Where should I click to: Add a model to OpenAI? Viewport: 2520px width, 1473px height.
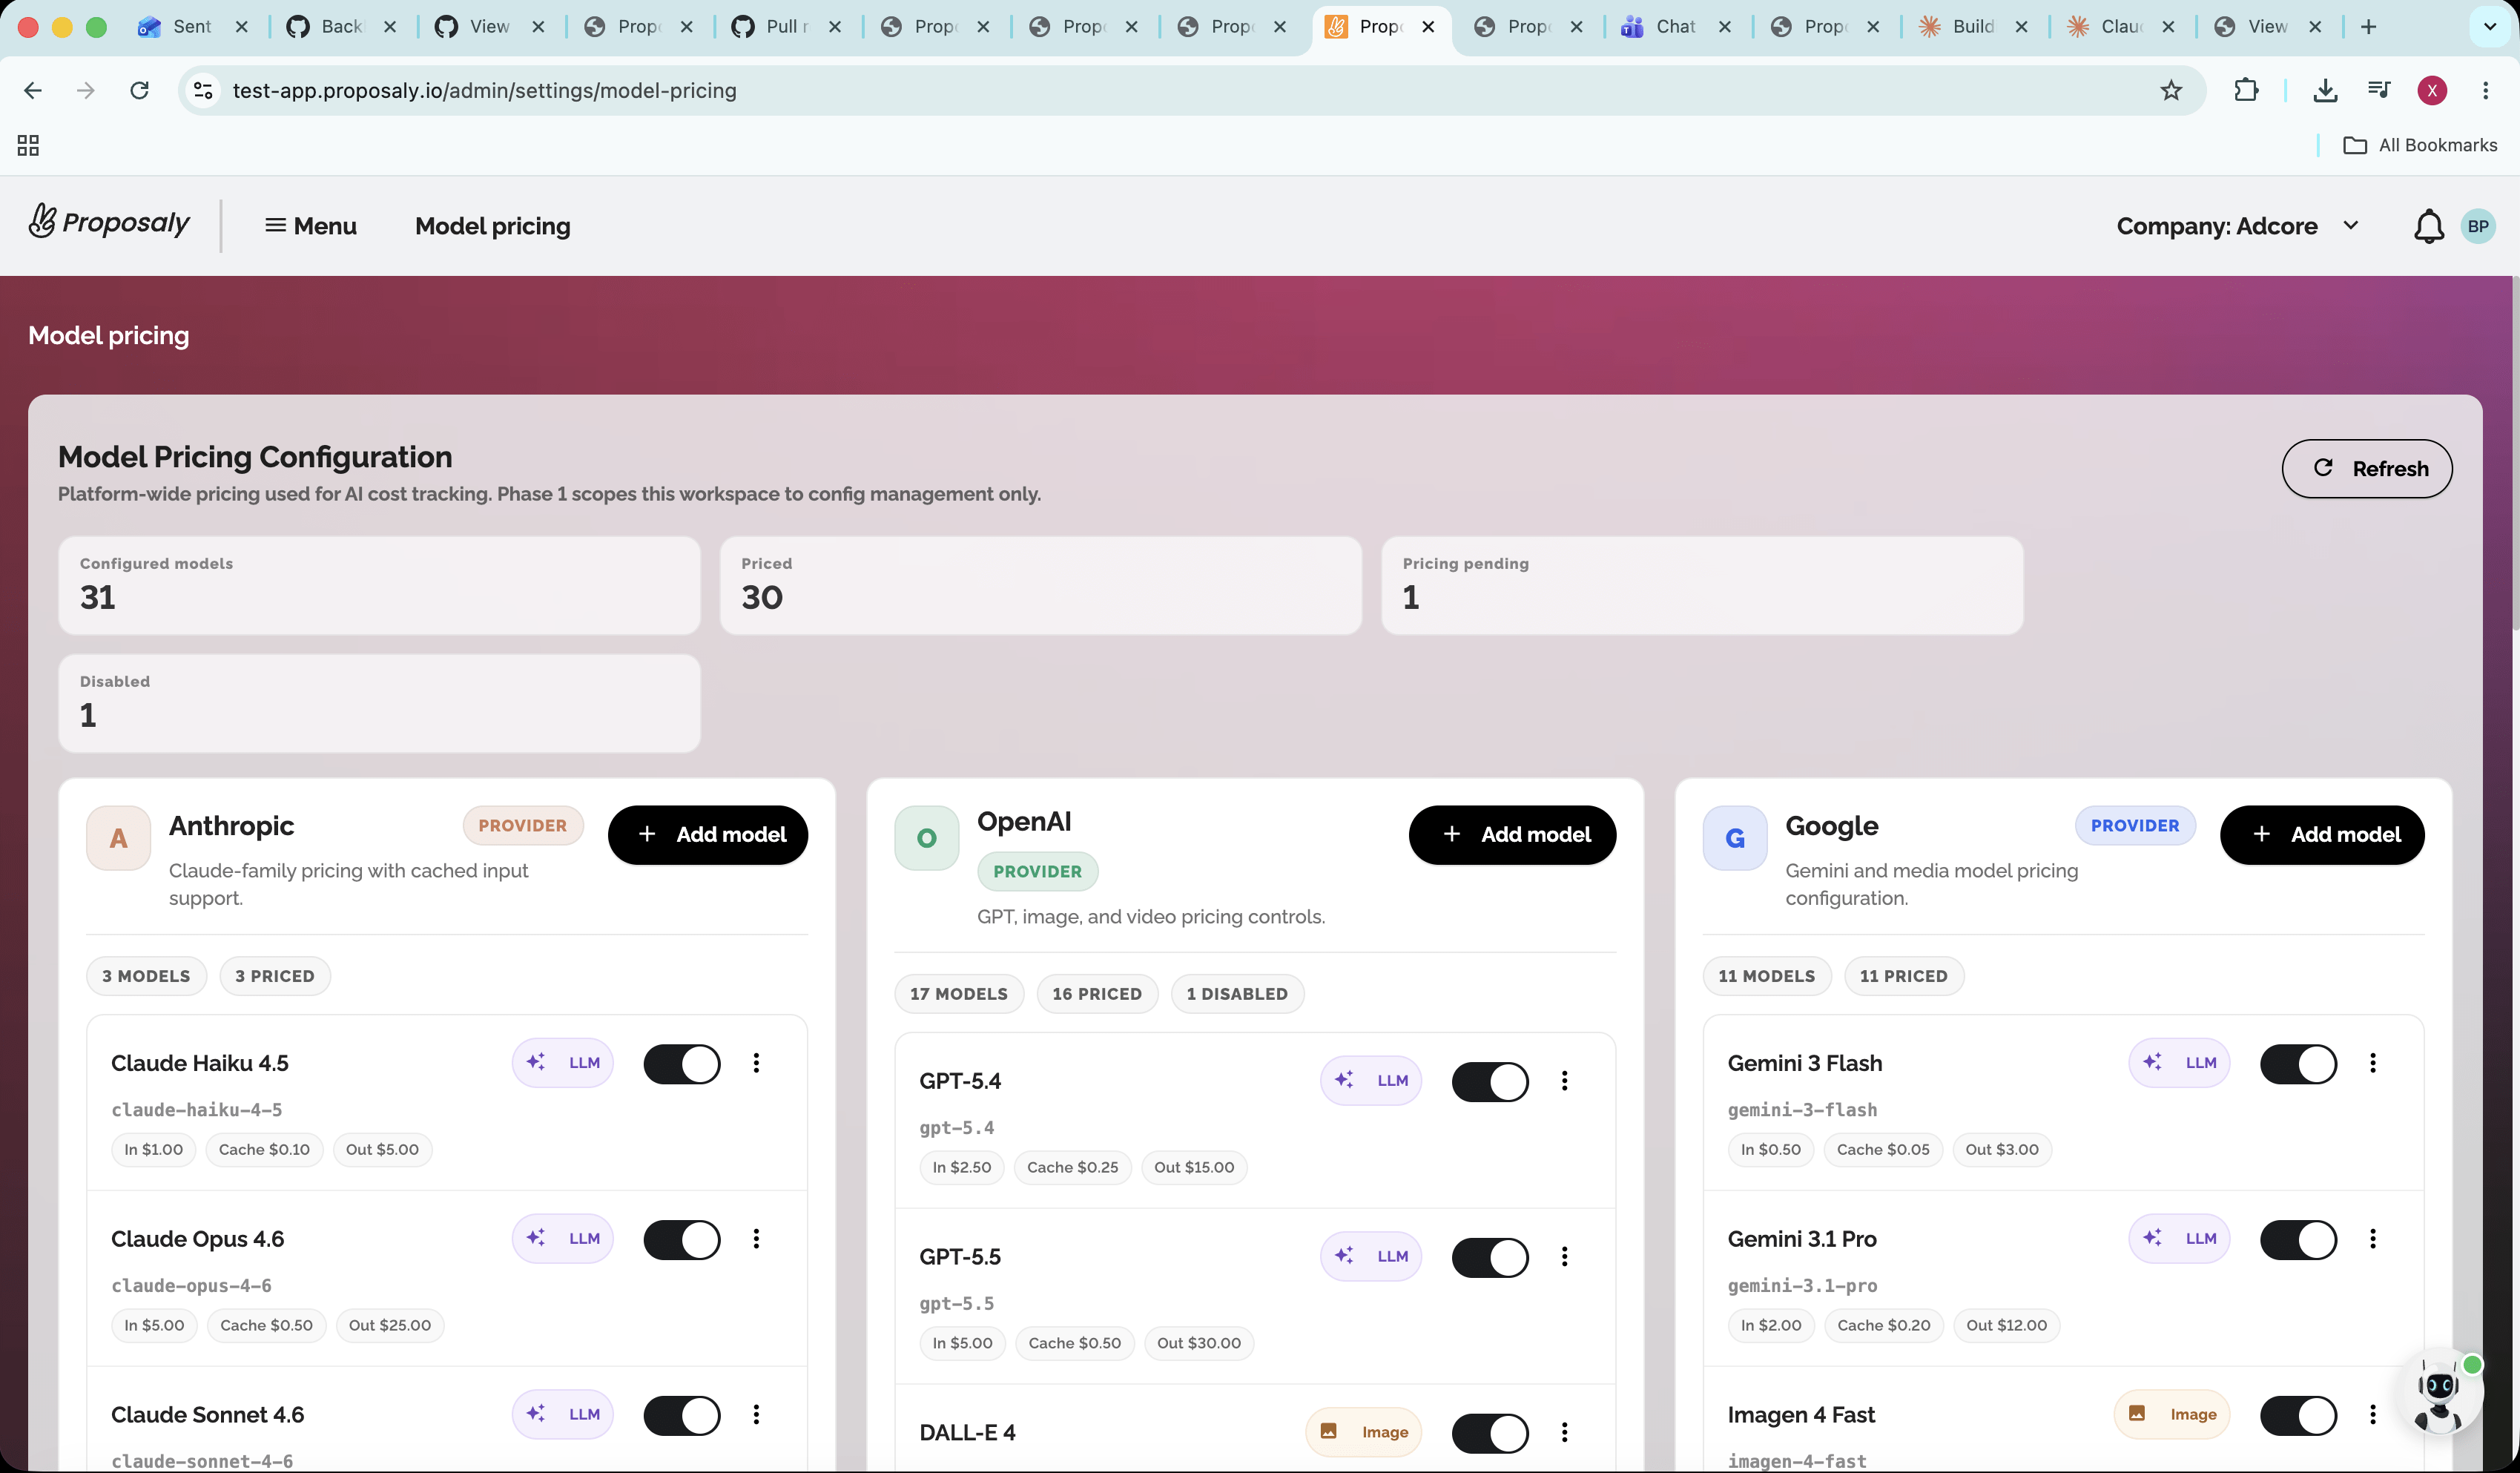click(x=1512, y=835)
